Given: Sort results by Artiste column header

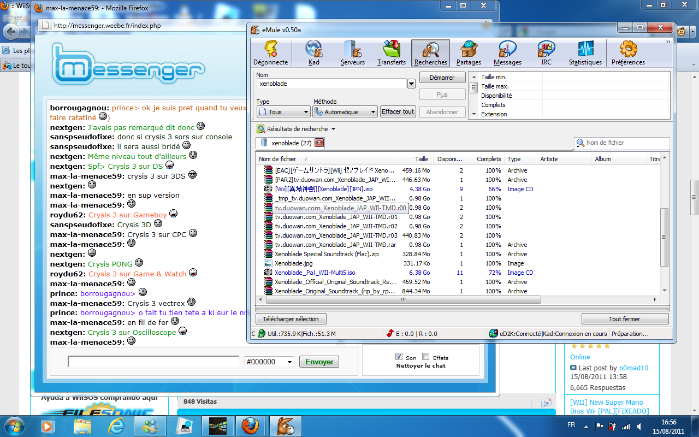Looking at the screenshot, I should [565, 159].
